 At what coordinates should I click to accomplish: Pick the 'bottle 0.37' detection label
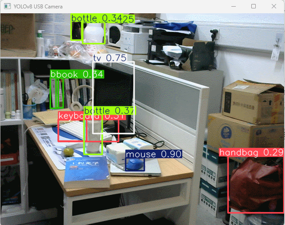109,110
